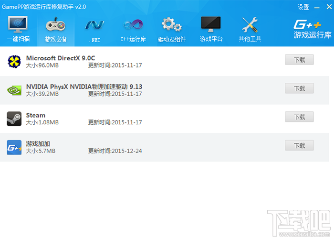334x239 pixels.
Task: Click NVIDIA PhysX row 更新时间:2015-11-17 text
Action: [x=115, y=94]
